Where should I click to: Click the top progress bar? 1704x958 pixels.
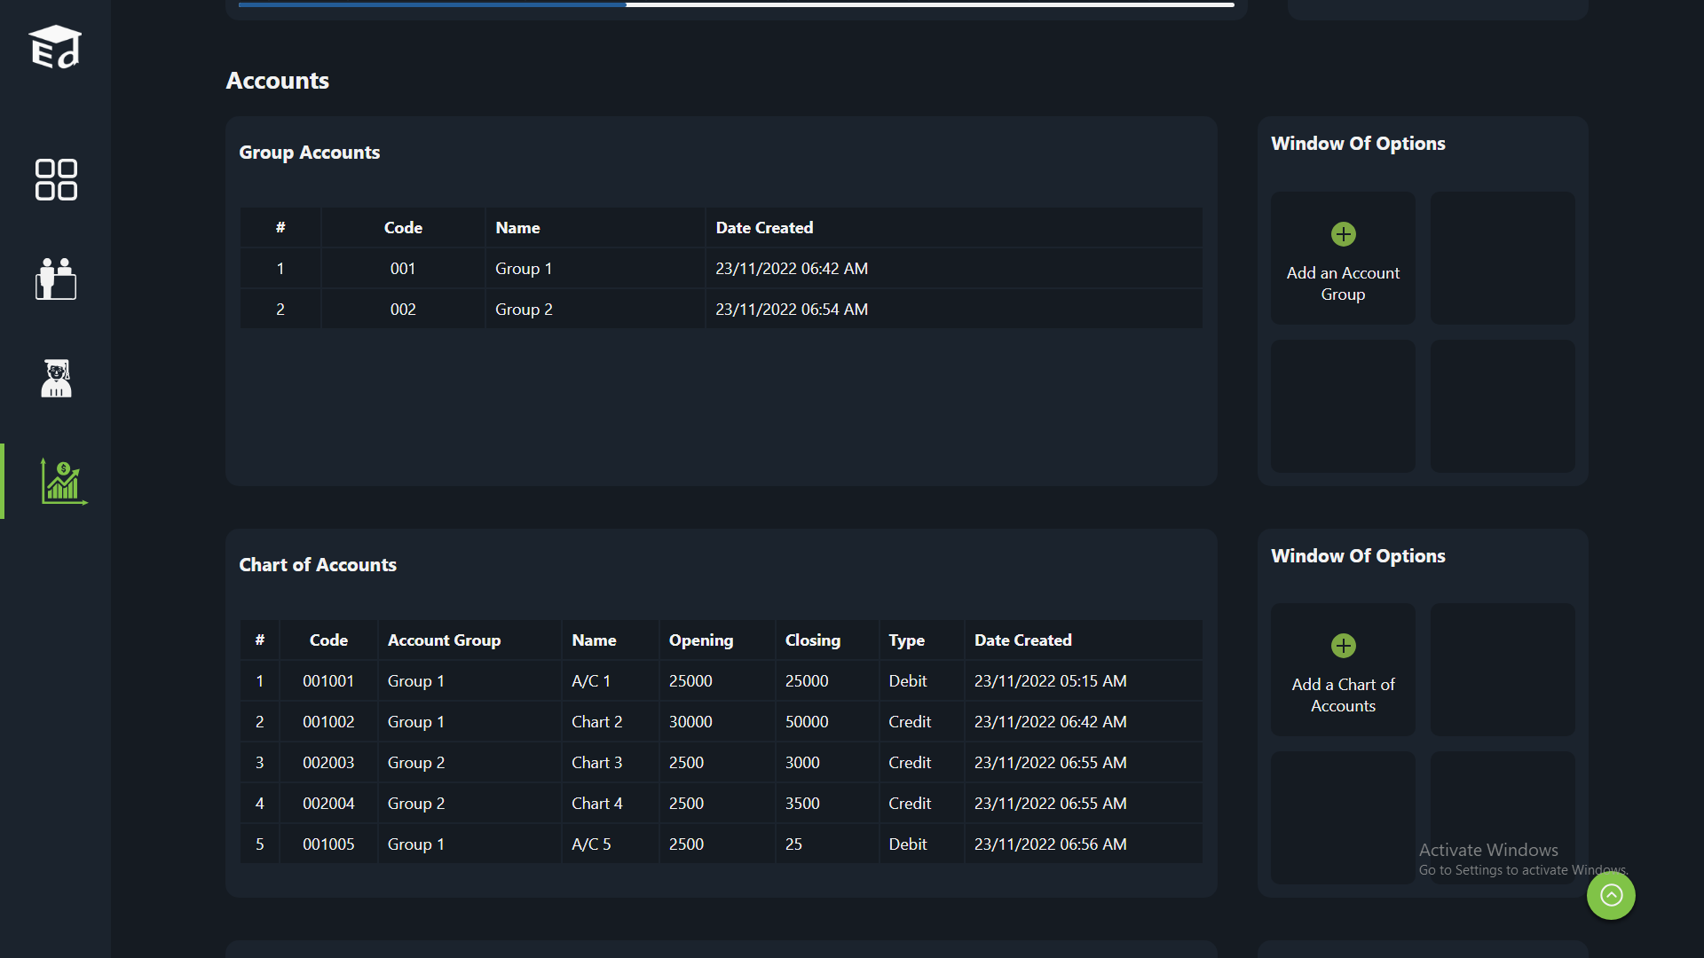(736, 4)
